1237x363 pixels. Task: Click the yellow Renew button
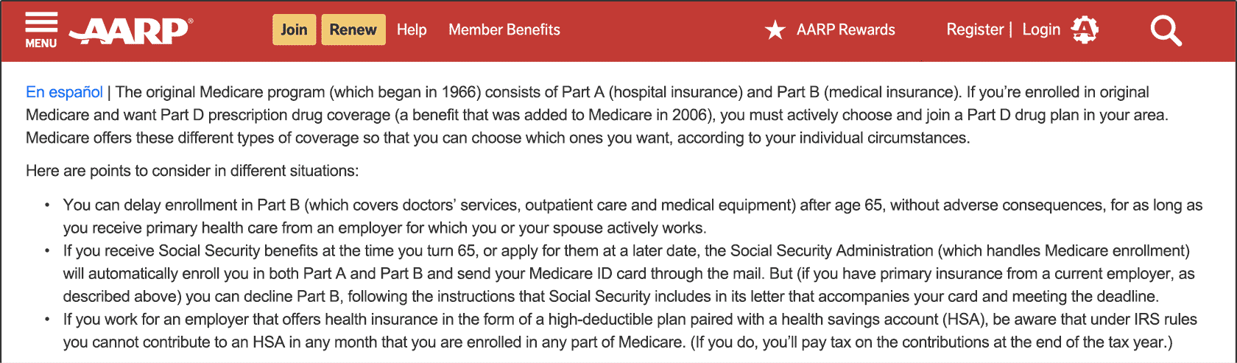point(353,29)
